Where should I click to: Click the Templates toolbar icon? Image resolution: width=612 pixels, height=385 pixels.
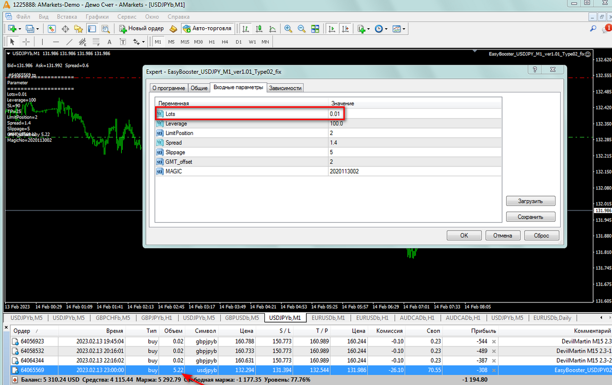(396, 28)
